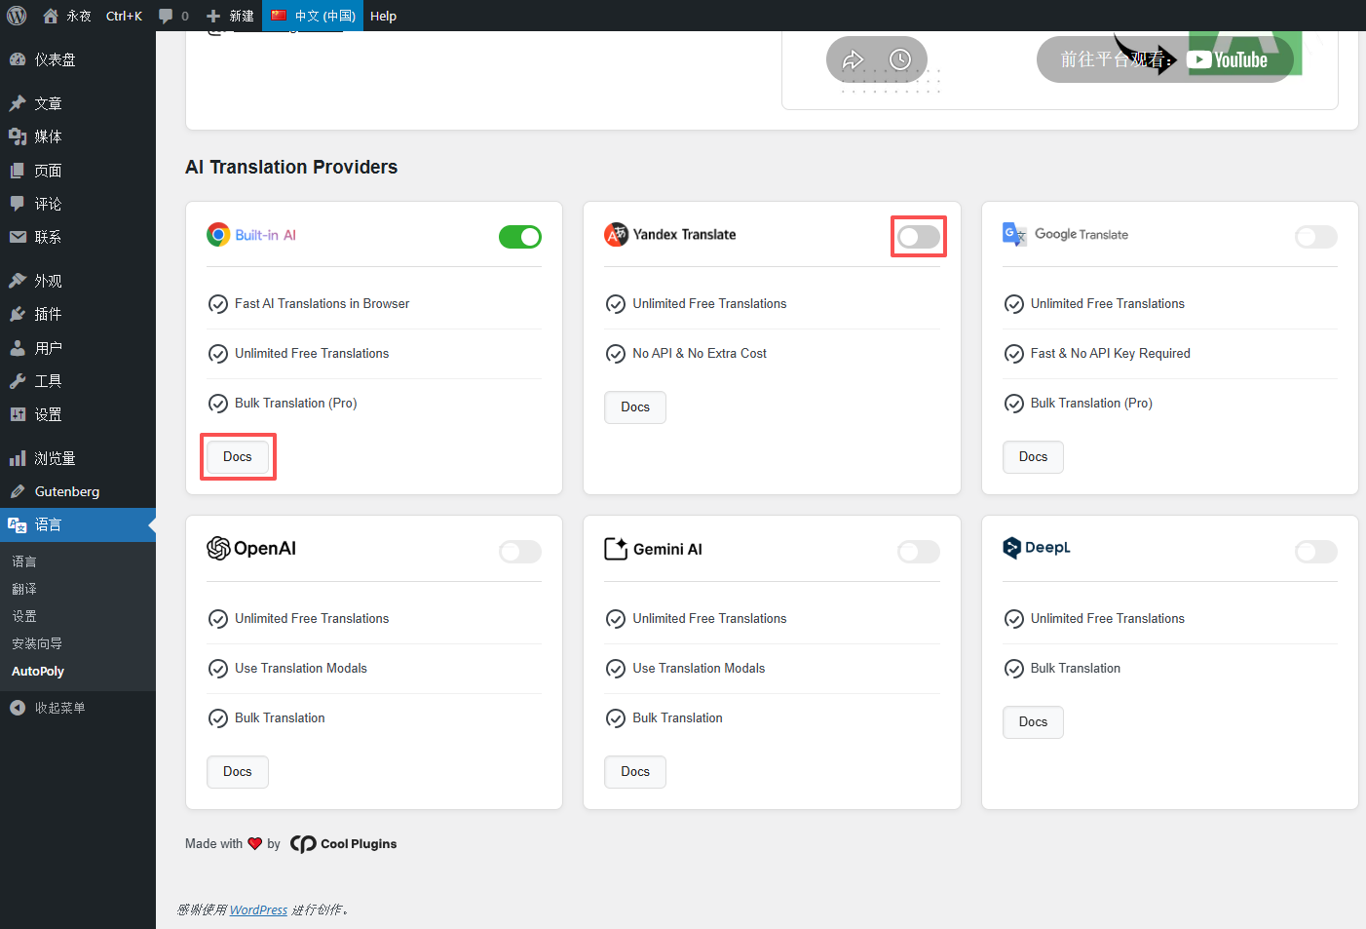Click the 评论 comments sidebar icon
Image resolution: width=1366 pixels, height=929 pixels.
point(18,204)
